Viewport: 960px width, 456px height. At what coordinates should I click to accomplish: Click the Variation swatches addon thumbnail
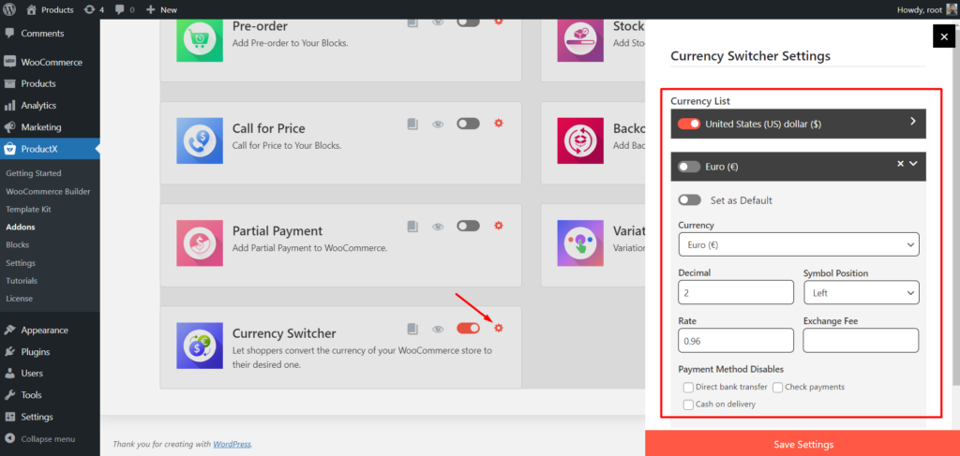tap(580, 243)
